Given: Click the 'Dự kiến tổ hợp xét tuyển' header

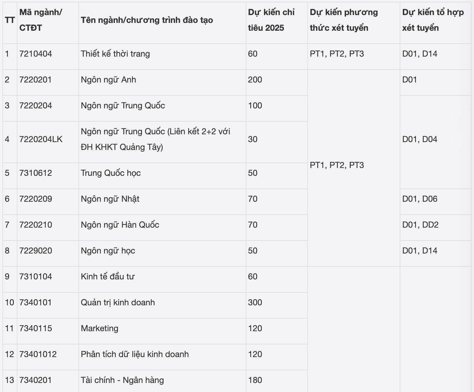Looking at the screenshot, I should [433, 20].
